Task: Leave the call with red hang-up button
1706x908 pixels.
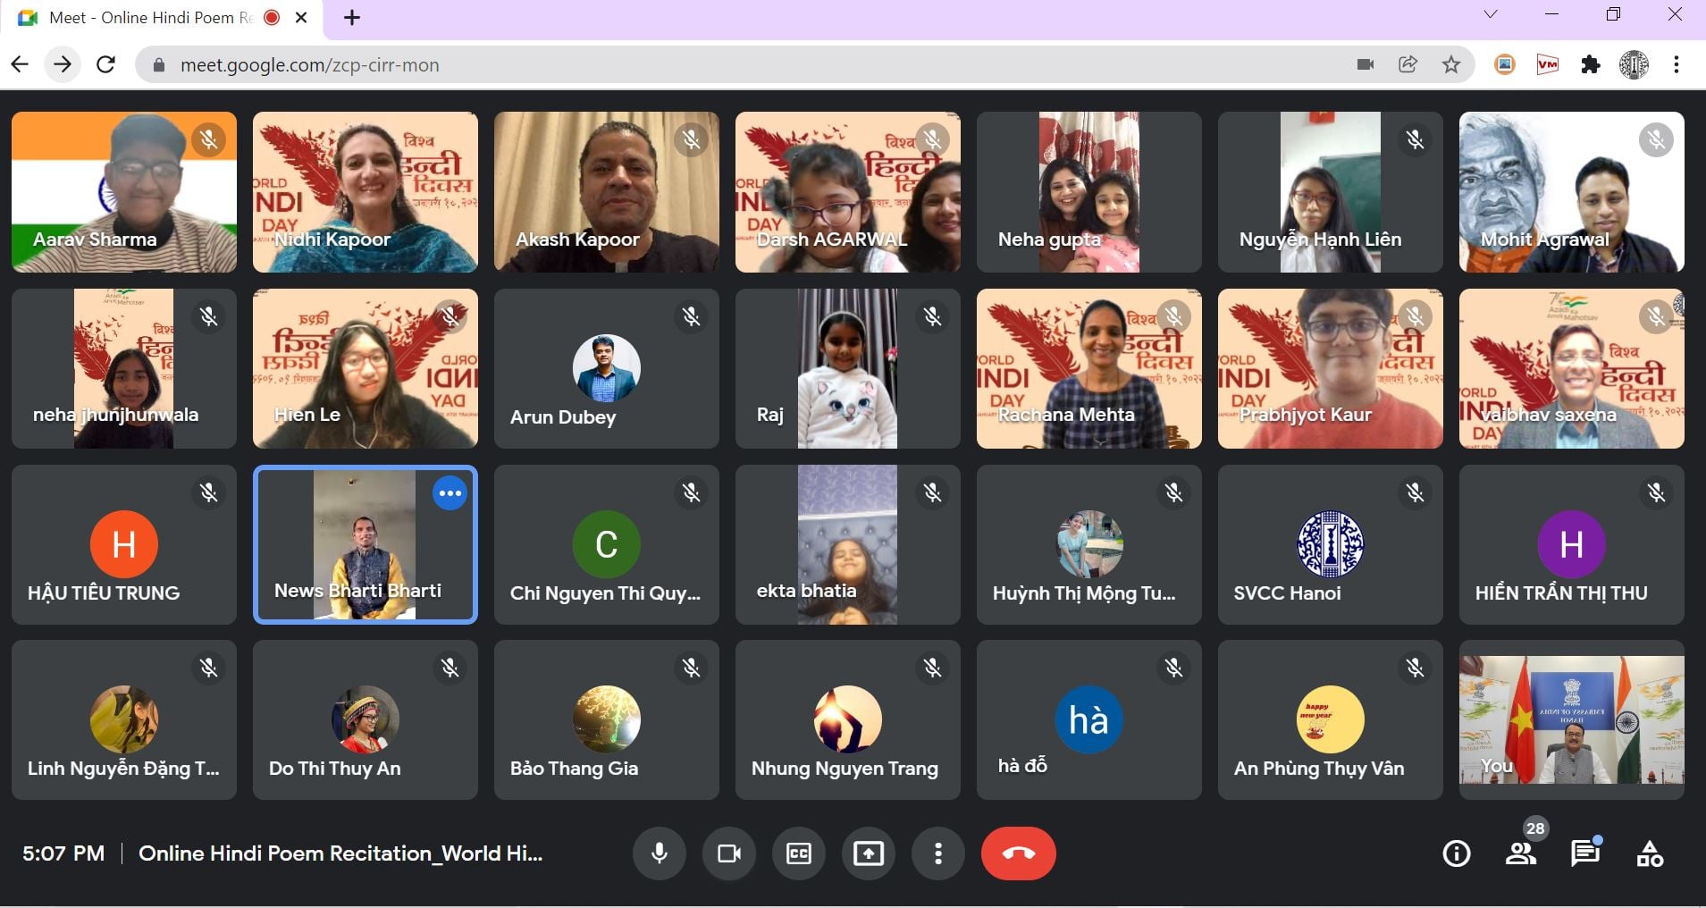Action: [1018, 853]
